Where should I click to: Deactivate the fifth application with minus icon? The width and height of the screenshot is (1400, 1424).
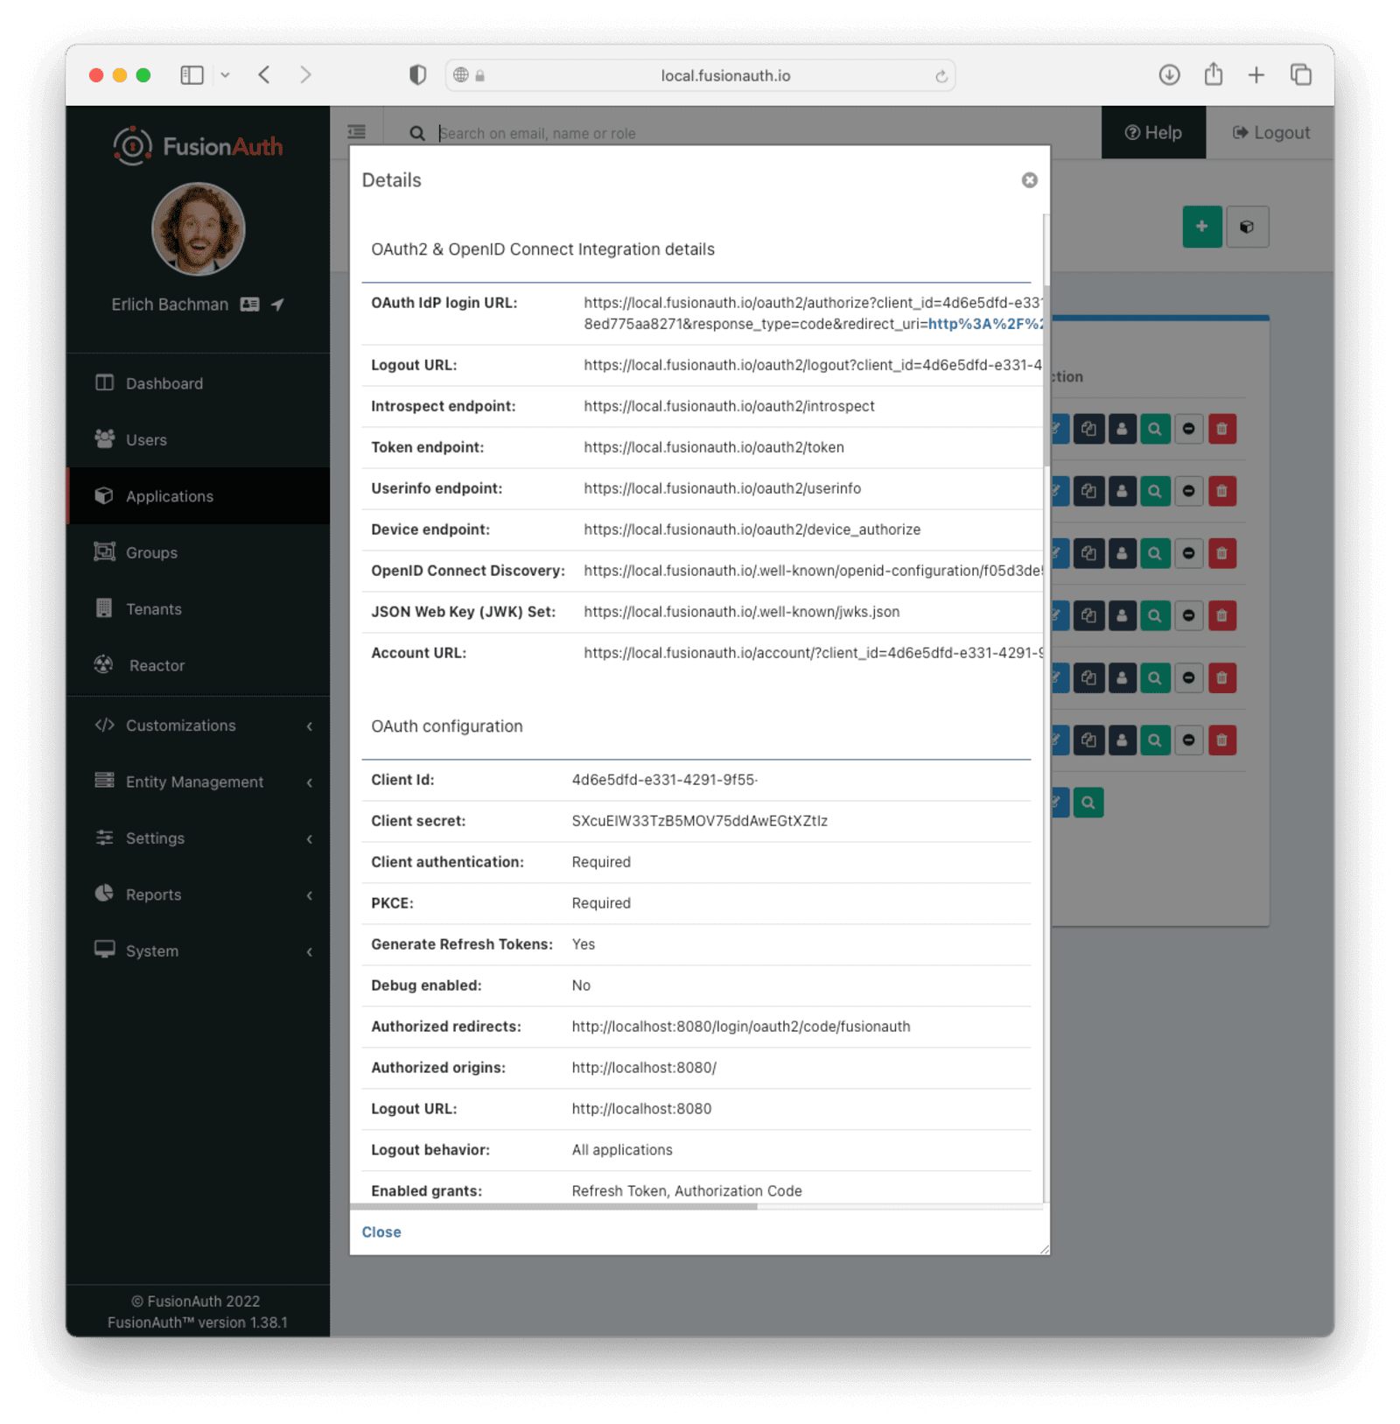coord(1188,677)
